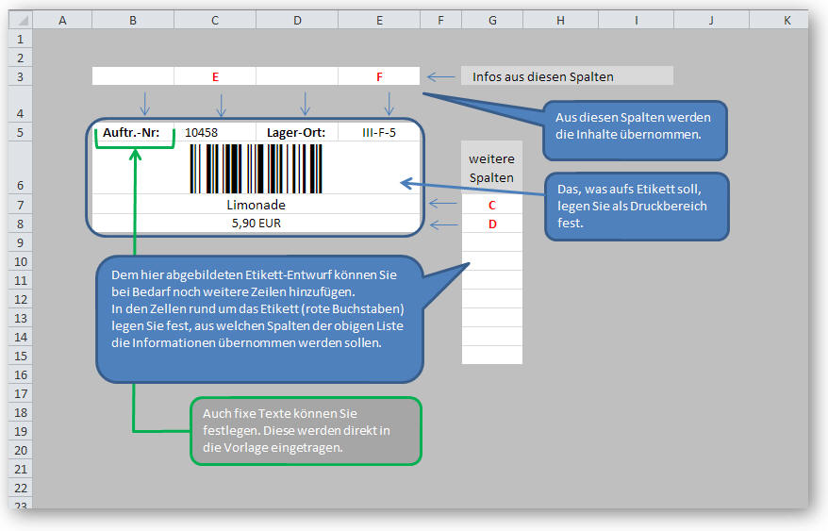The height and width of the screenshot is (531, 828).
Task: Select column H header
Action: [x=560, y=20]
